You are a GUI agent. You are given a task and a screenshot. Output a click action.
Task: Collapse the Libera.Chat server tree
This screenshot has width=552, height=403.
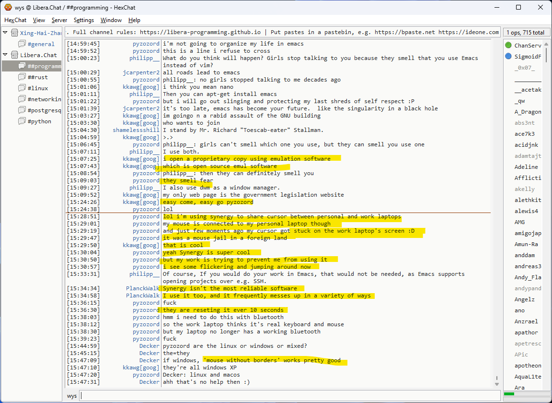tap(5, 55)
